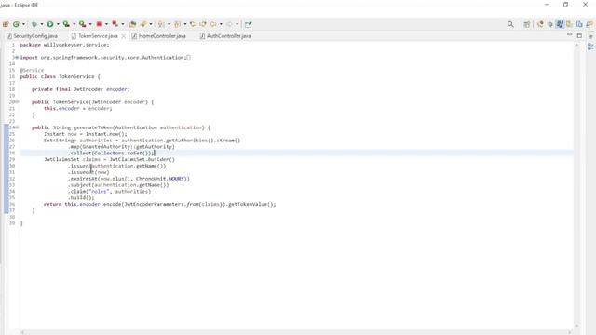596x335 pixels.
Task: Click the vertical scrollbar up arrow
Action: [x=576, y=46]
